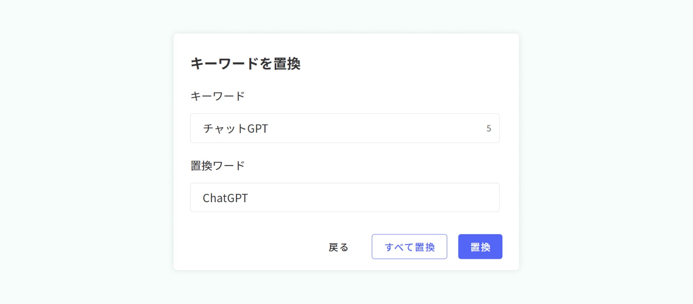Click the キーワード input field containing チャットGPT
Image resolution: width=693 pixels, height=304 pixels.
pos(345,128)
